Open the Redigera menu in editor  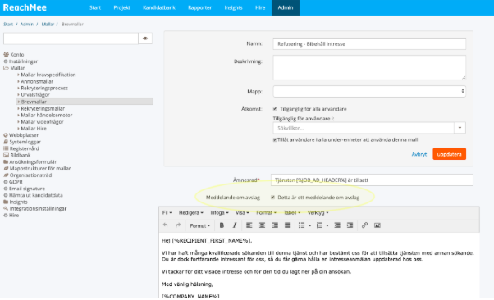click(x=191, y=213)
